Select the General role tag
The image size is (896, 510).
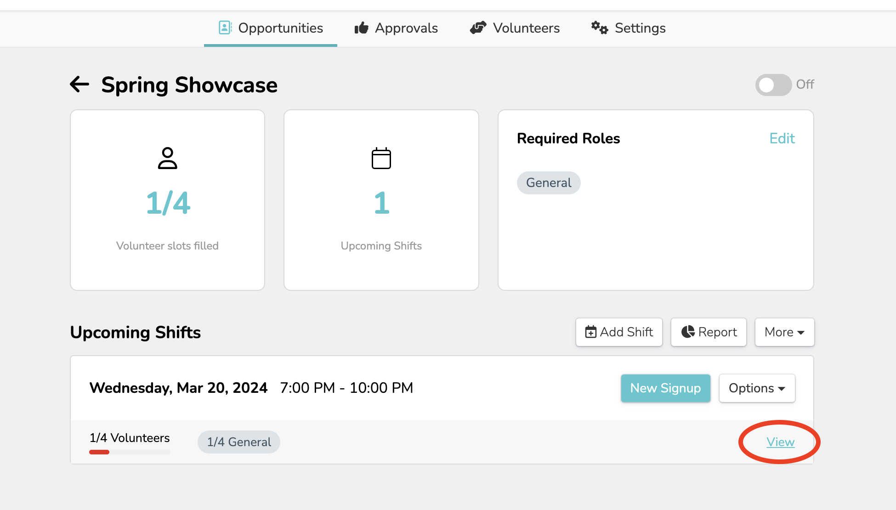[x=548, y=183]
